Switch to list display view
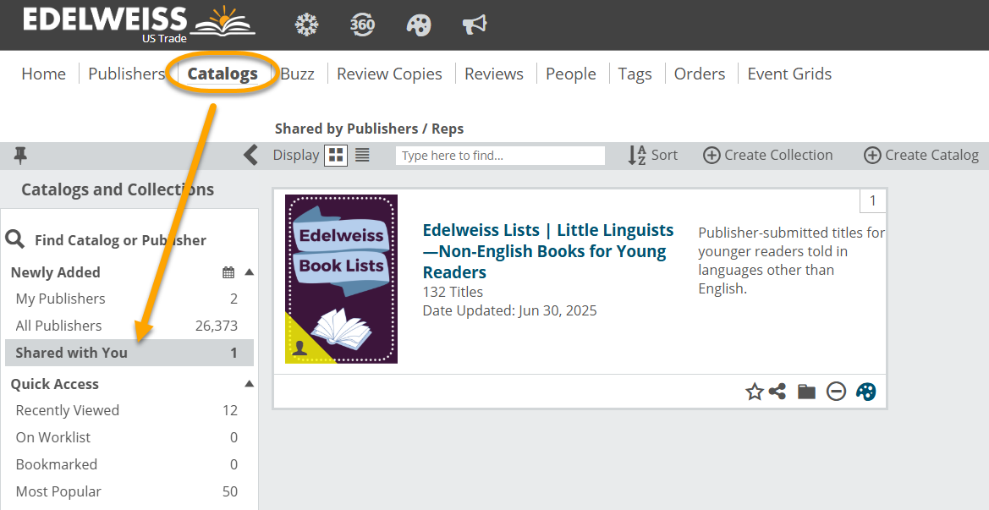 (x=362, y=155)
